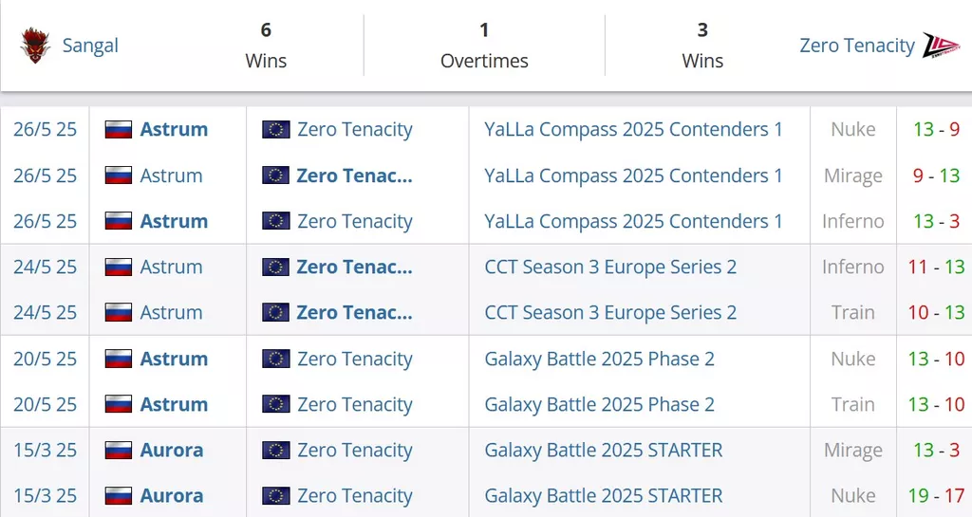This screenshot has width=972, height=517.
Task: Click the Russian flag in the Nuke 13 - 9 row
Action: click(x=119, y=129)
